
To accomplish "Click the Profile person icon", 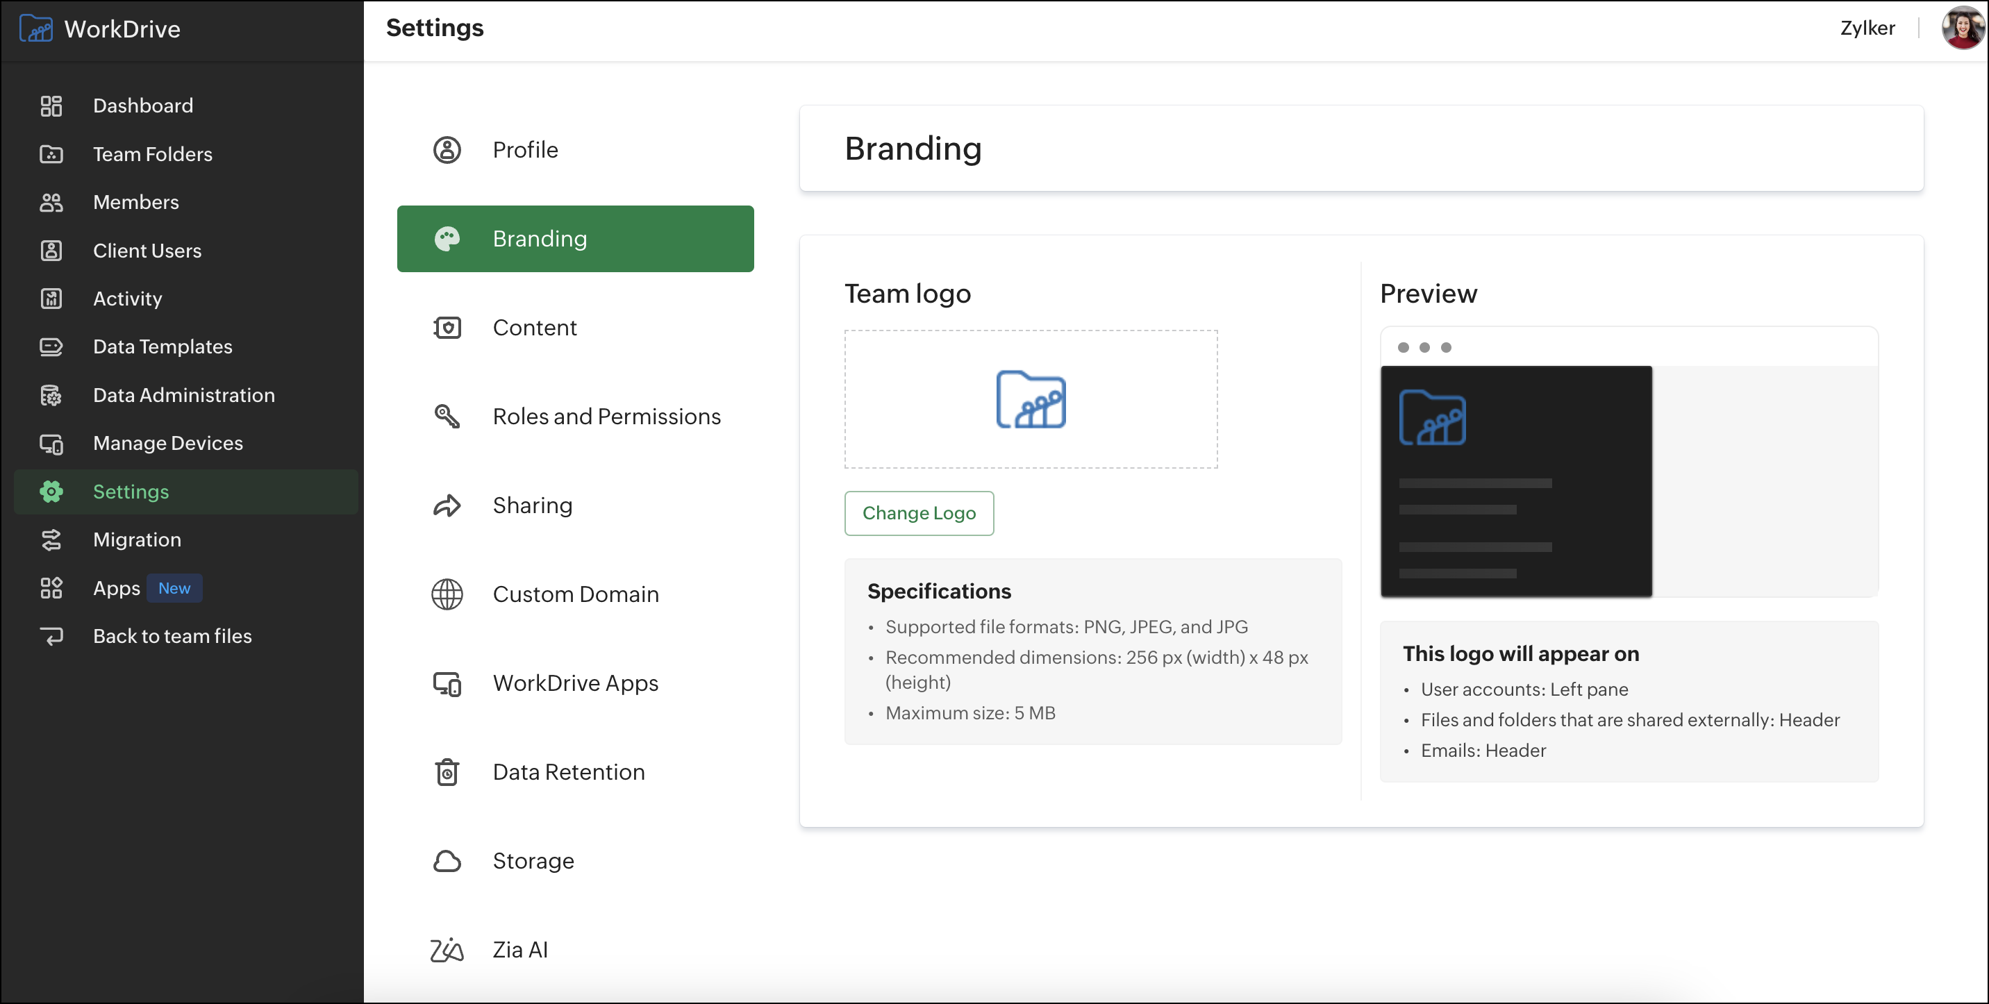I will click(447, 150).
